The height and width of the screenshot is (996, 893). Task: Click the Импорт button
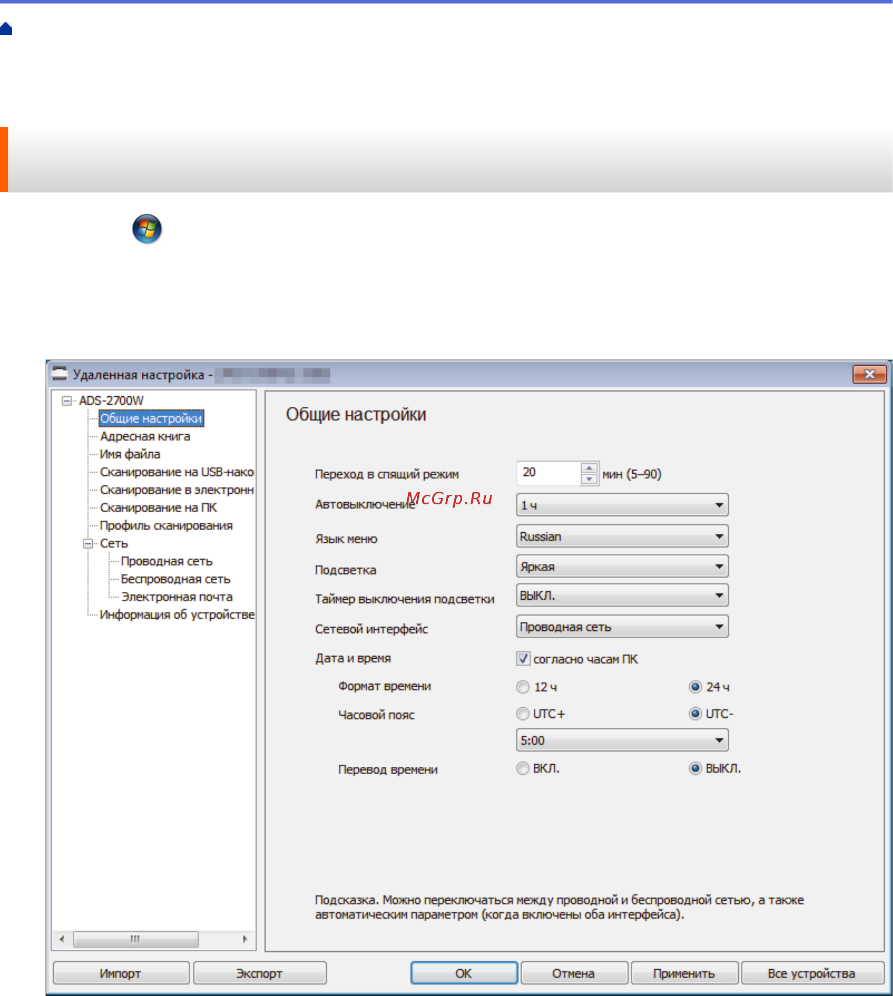point(121,973)
